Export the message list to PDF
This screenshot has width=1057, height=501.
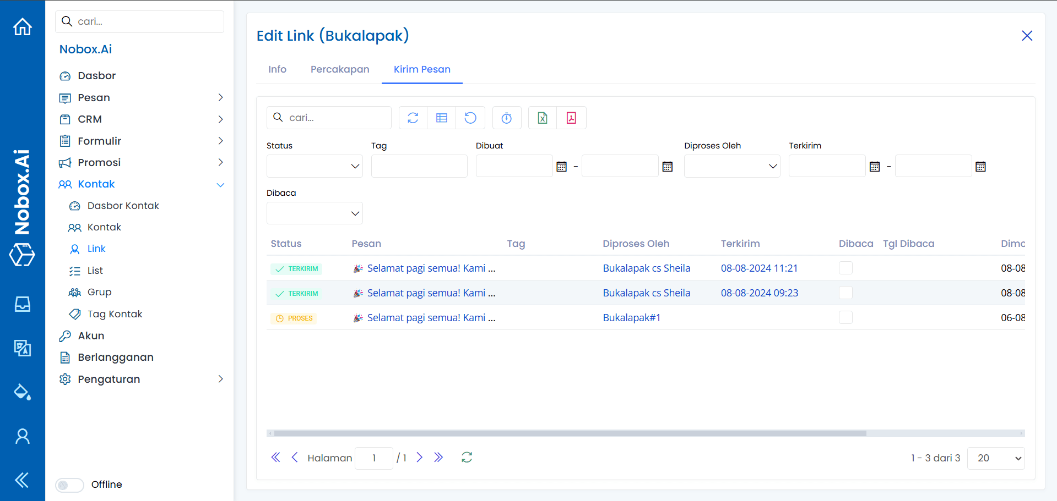(x=572, y=118)
